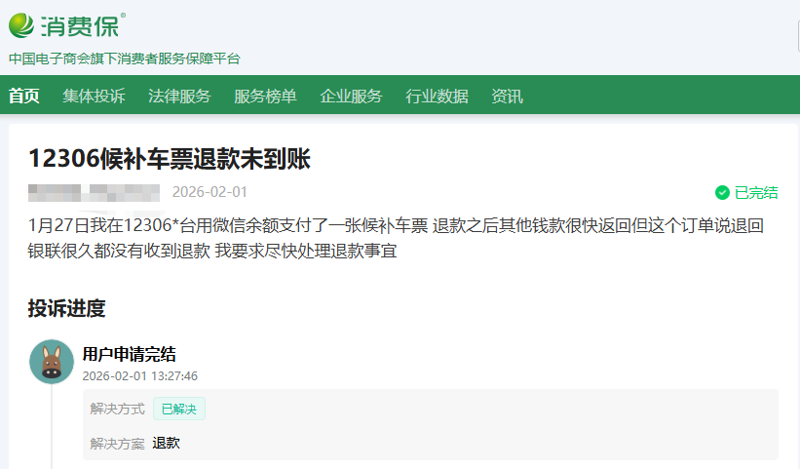
Task: Click the 已解决 status tag
Action: (178, 409)
